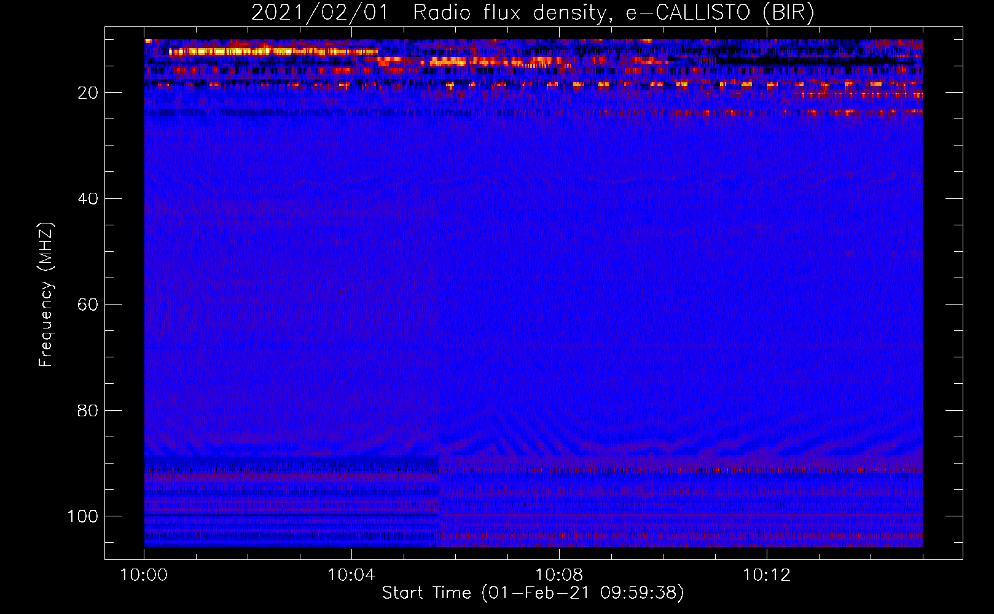Click the 40 MHz frequency tick label

88,199
